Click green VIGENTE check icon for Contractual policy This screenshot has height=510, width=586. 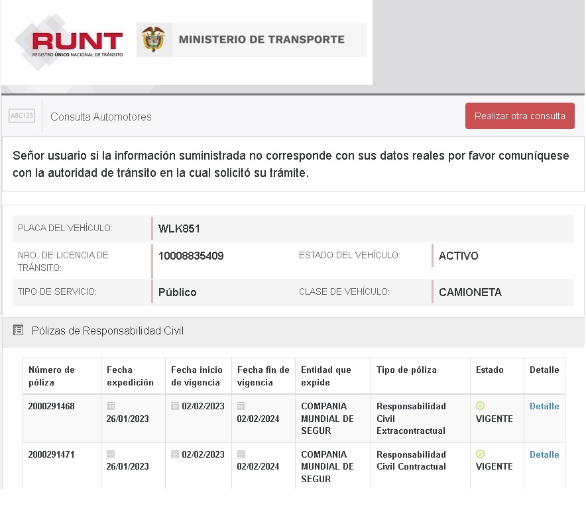click(481, 454)
